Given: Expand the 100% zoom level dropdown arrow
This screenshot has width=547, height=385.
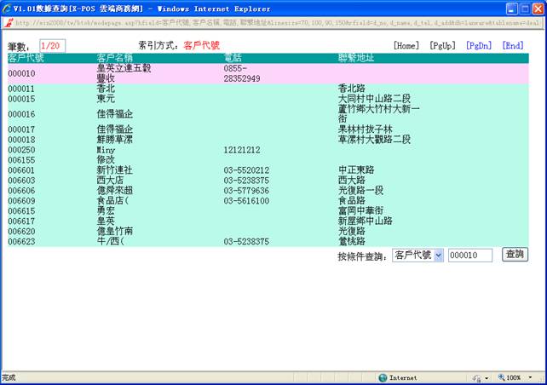Looking at the screenshot, I should coord(528,377).
